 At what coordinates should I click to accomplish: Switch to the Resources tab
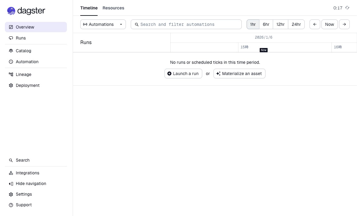coord(113,8)
